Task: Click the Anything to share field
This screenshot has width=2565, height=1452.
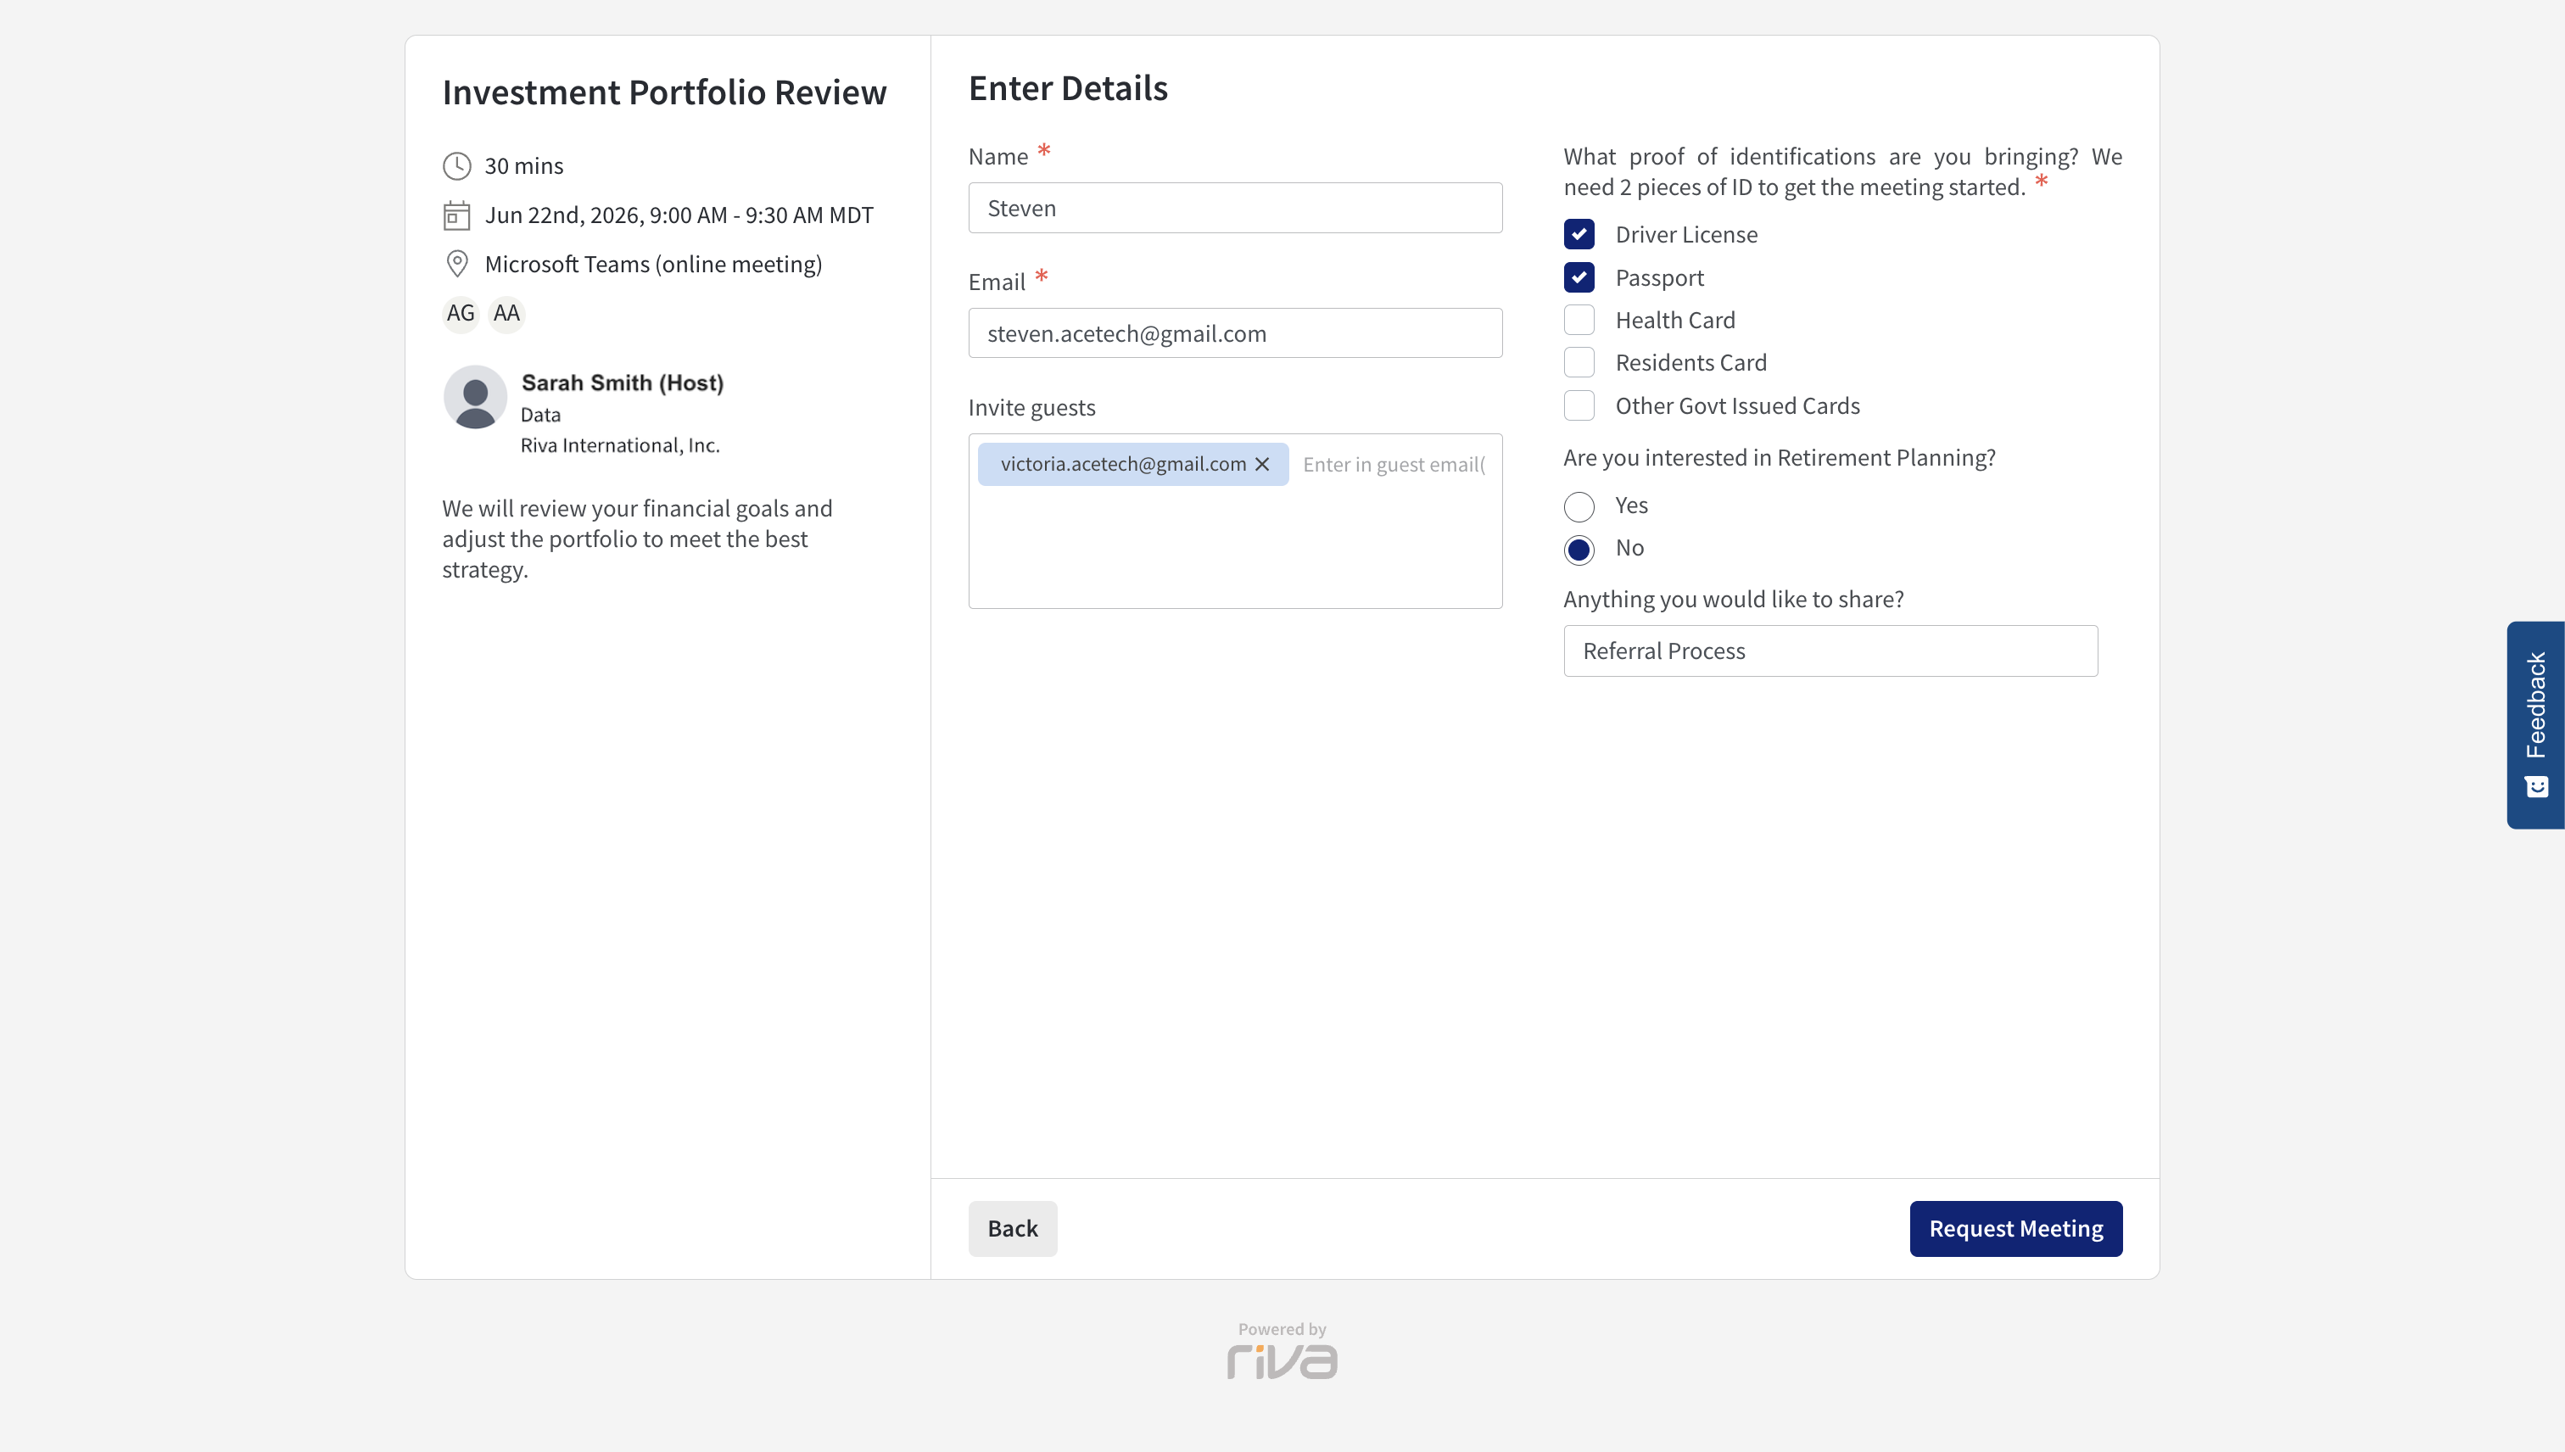Action: click(1830, 651)
